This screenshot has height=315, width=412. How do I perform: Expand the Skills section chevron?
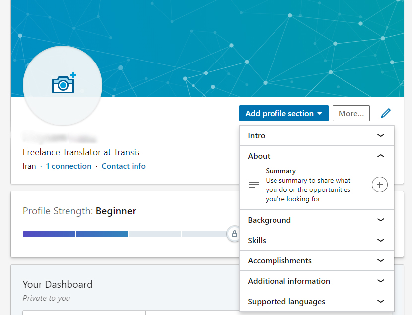[381, 240]
